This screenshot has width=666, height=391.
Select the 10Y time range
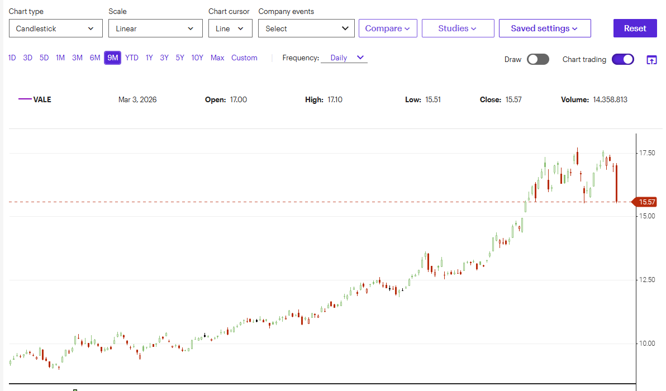pyautogui.click(x=197, y=58)
